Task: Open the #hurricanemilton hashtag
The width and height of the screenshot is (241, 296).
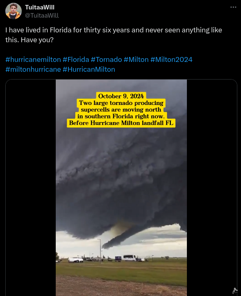Action: pos(33,59)
